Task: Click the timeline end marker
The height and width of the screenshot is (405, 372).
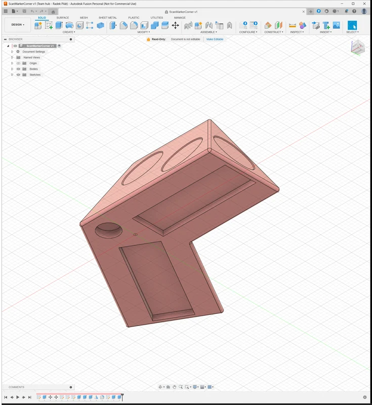Action: [122, 397]
